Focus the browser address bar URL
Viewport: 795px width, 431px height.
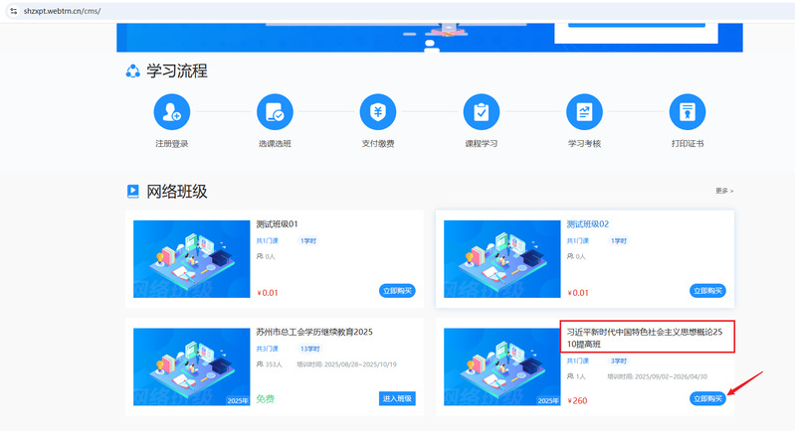pos(199,9)
